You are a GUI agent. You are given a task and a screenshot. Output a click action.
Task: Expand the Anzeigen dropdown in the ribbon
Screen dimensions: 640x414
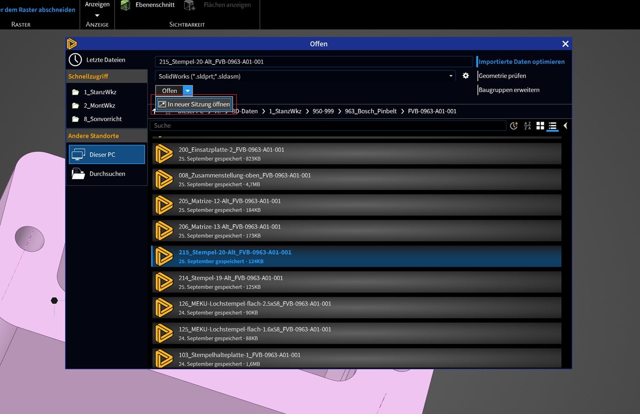97,15
